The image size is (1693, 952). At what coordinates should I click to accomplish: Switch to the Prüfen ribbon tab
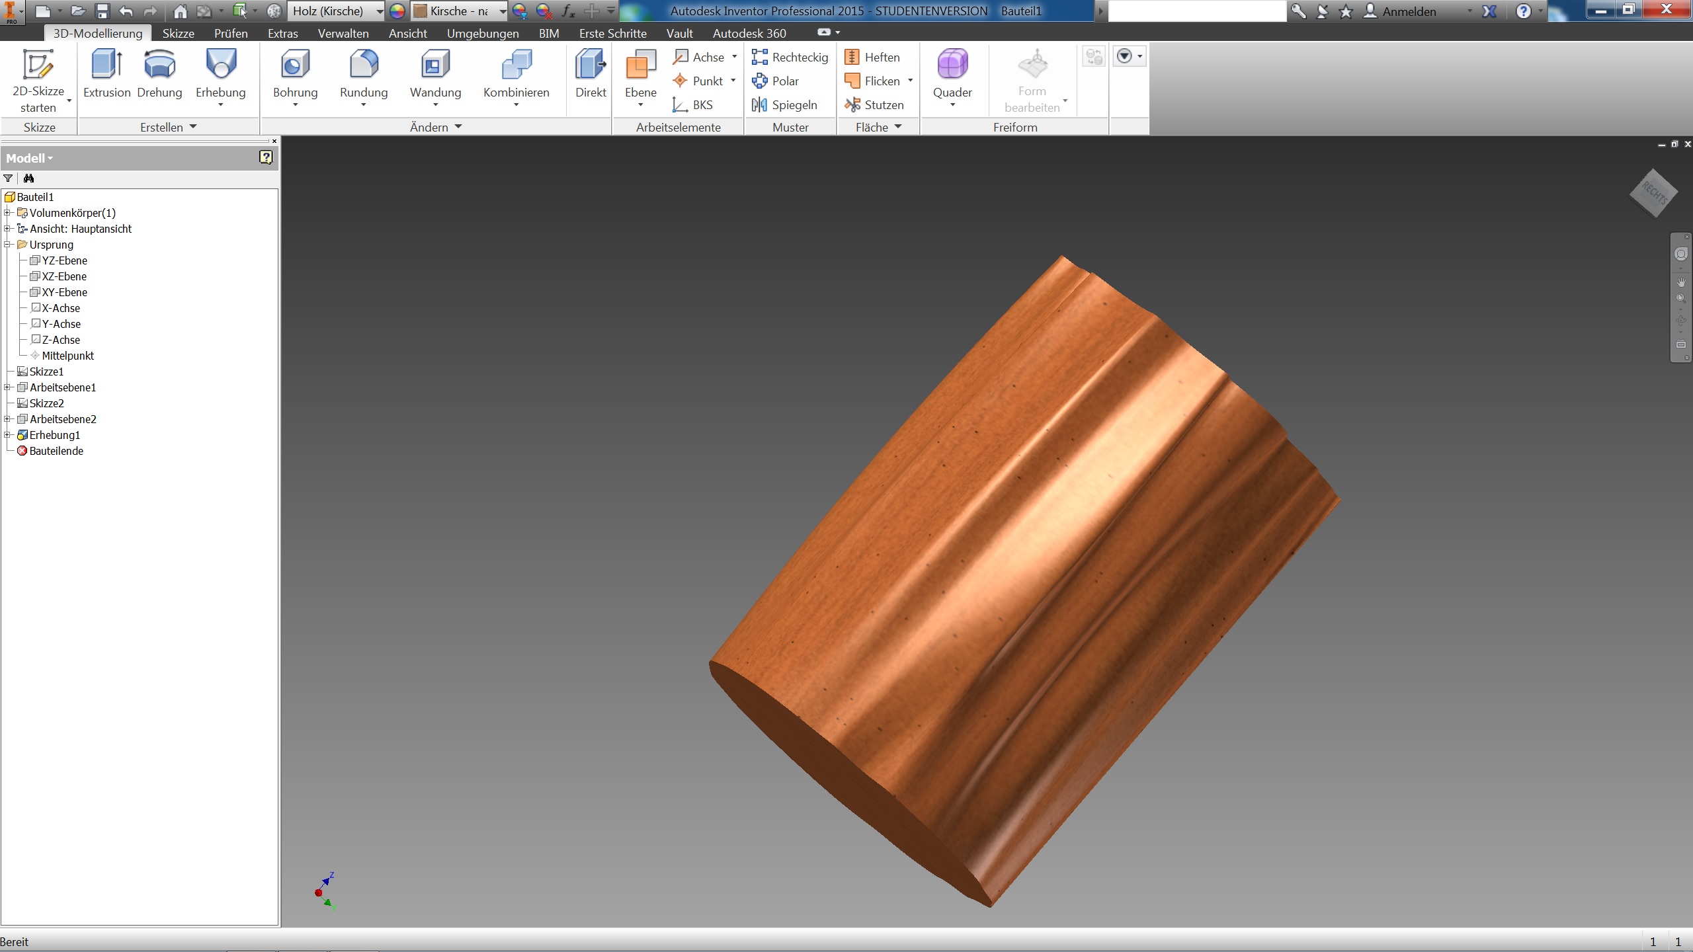point(231,33)
